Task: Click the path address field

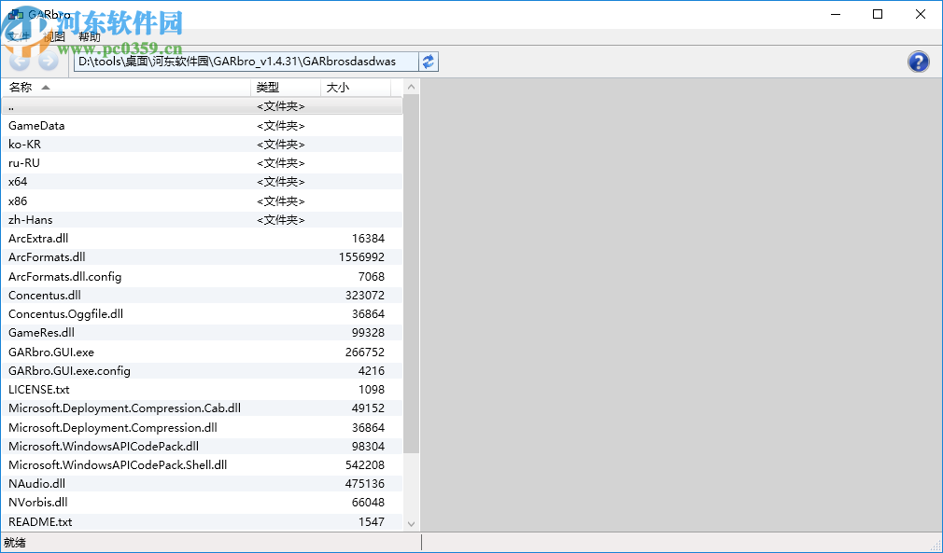Action: click(x=246, y=62)
